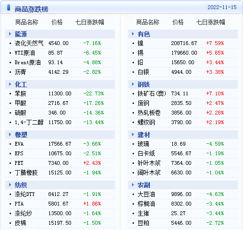Open commodity PTA
Screen dimensions: 243x230
19,204
